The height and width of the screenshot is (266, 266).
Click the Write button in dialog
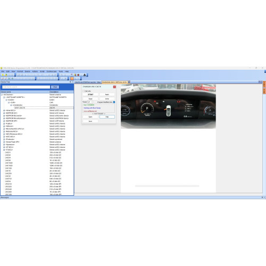107,99
